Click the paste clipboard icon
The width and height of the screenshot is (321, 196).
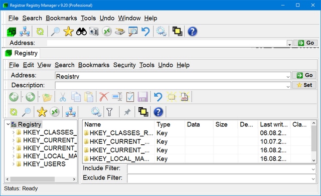89,97
